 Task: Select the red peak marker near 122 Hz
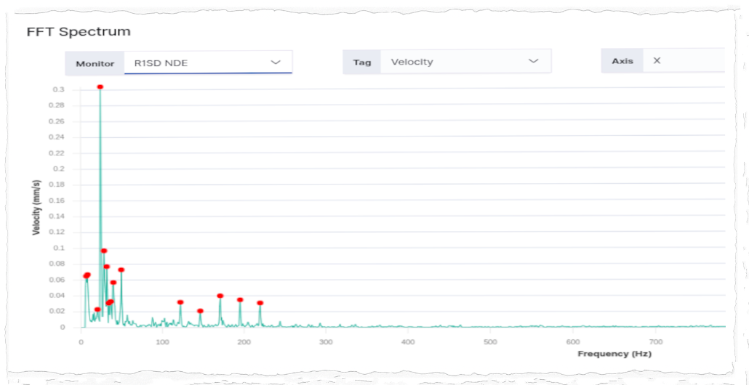[180, 302]
